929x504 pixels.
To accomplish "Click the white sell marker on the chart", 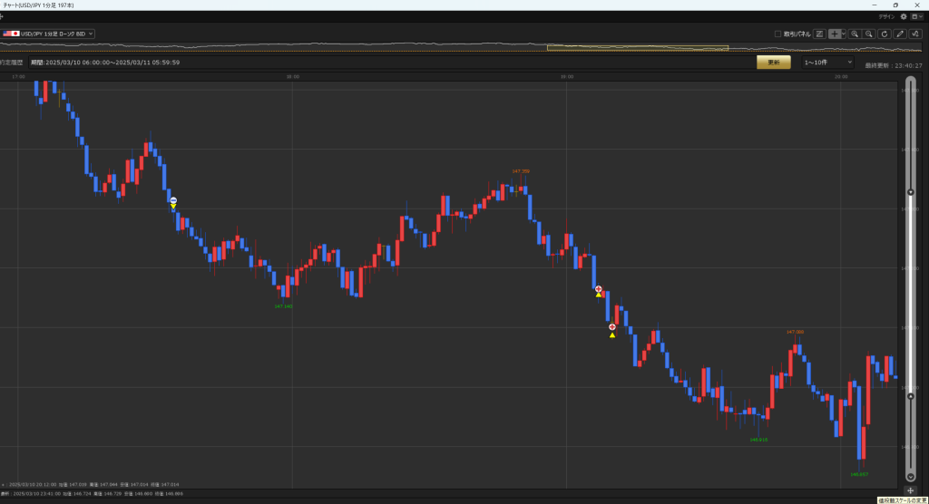I will (173, 200).
